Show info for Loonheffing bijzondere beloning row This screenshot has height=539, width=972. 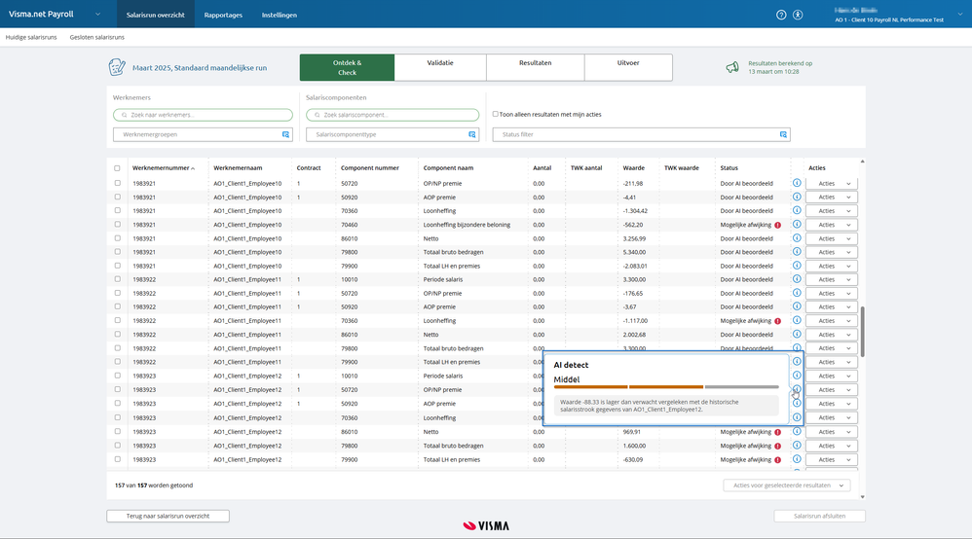[x=797, y=225]
